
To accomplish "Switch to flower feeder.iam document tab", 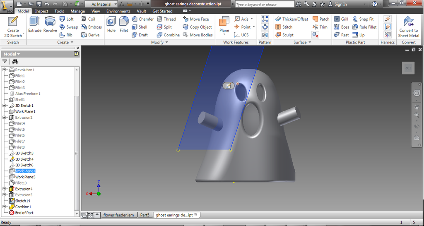I will point(118,215).
